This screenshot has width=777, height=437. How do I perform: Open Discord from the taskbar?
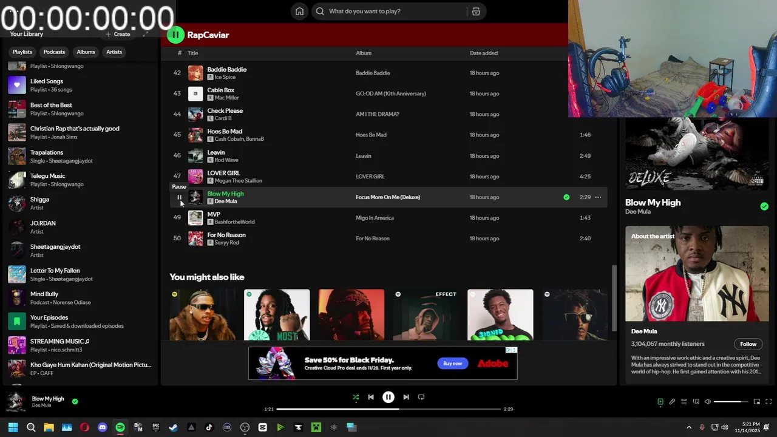pyautogui.click(x=102, y=427)
